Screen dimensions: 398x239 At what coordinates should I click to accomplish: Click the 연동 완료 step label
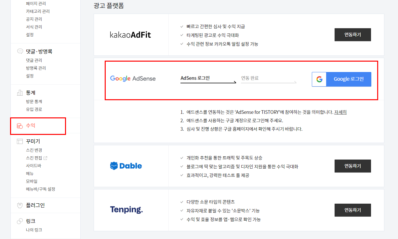click(x=250, y=78)
